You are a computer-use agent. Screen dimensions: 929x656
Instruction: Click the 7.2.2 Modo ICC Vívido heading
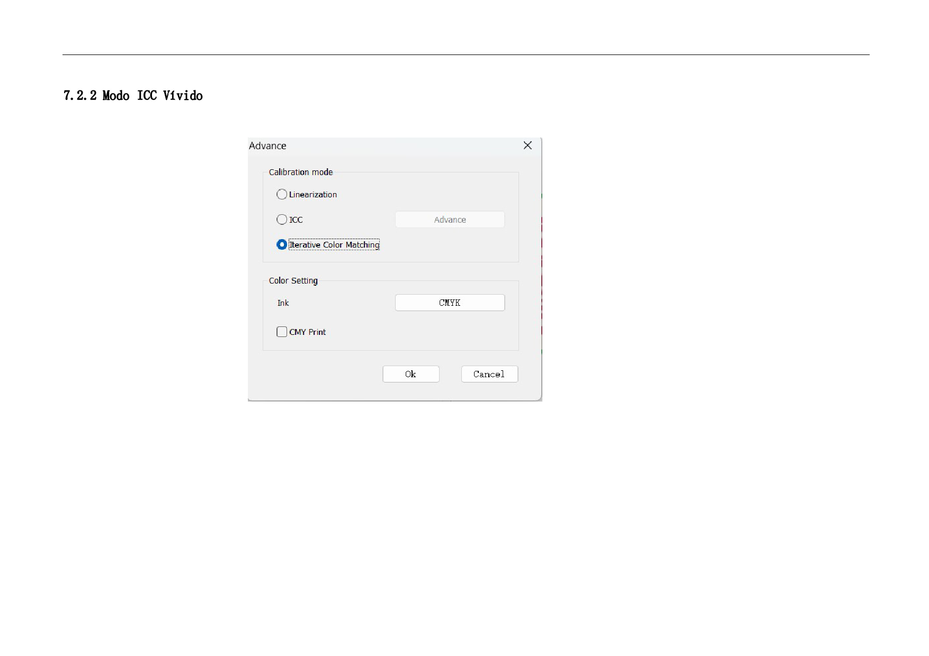coord(133,96)
